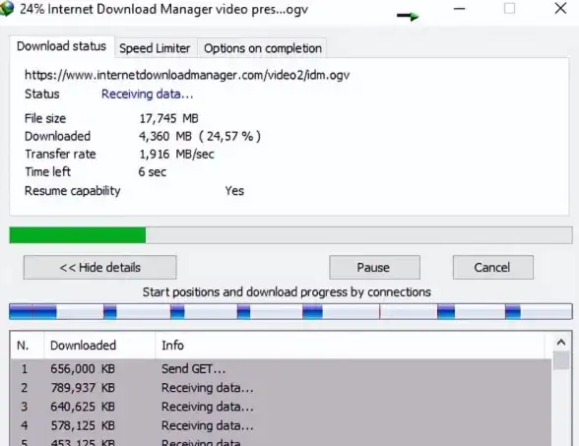Close the download window
Screen dimensions: 579x446
point(560,8)
